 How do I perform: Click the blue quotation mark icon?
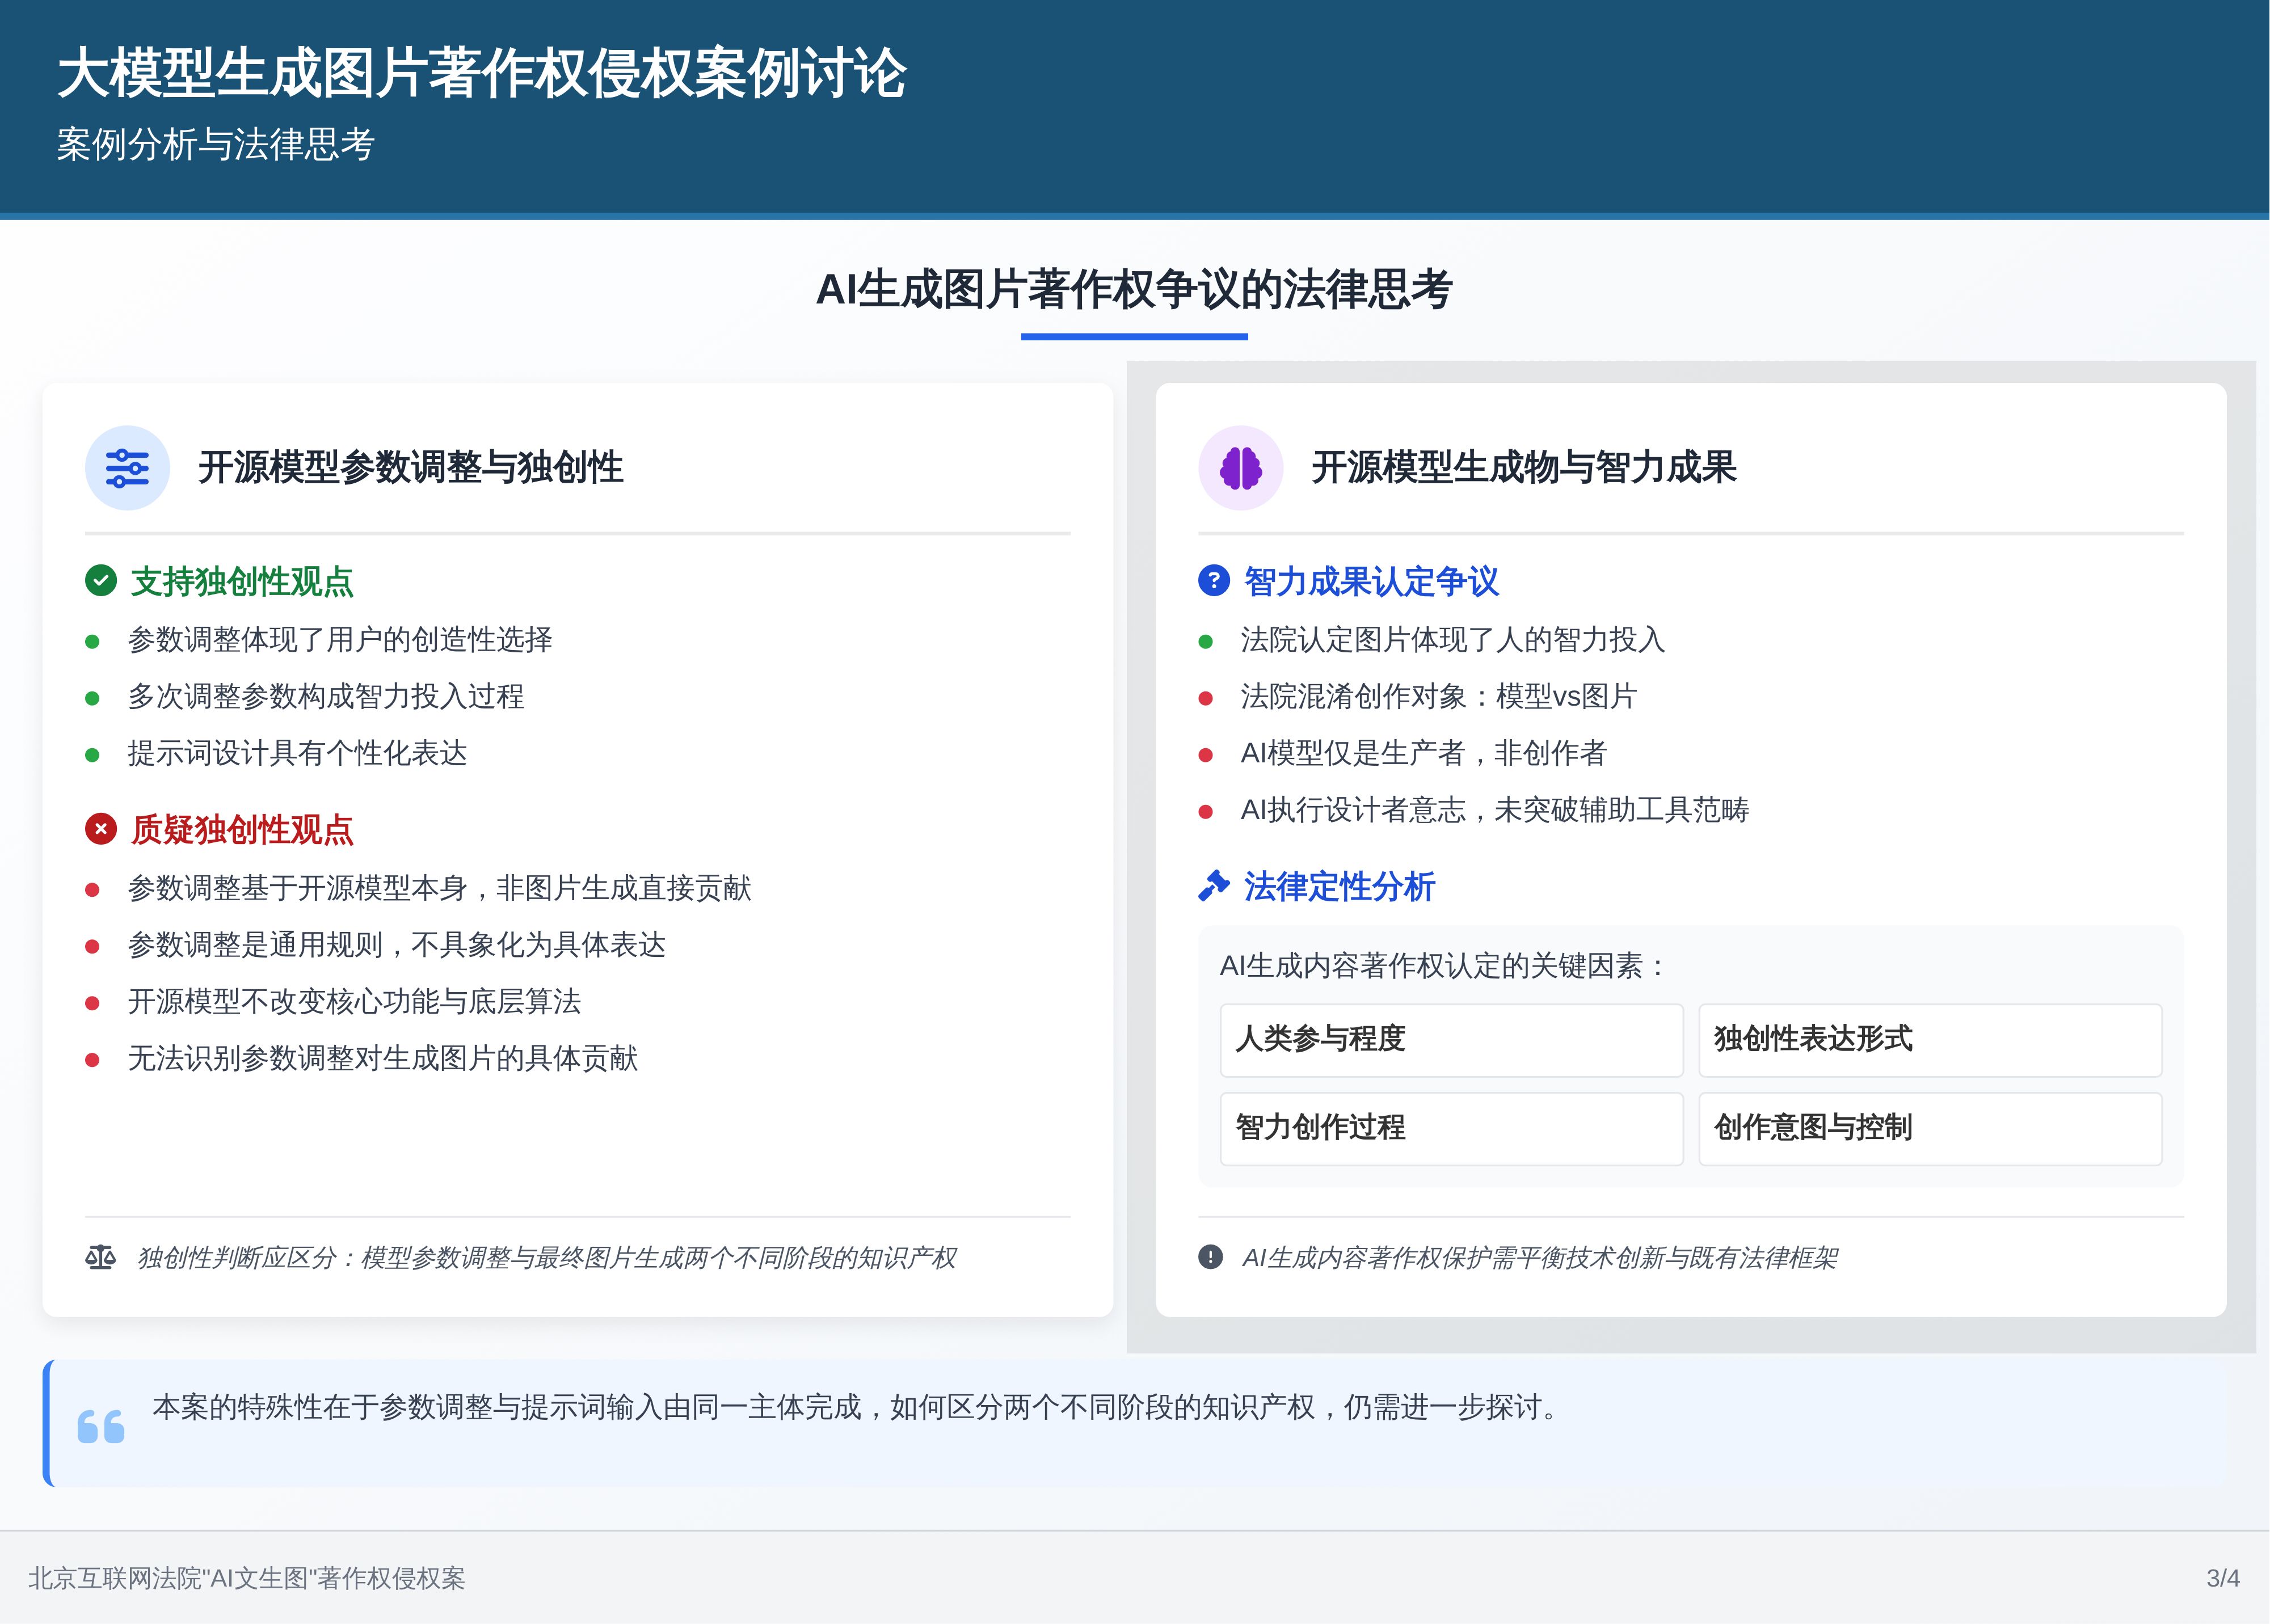tap(101, 1426)
